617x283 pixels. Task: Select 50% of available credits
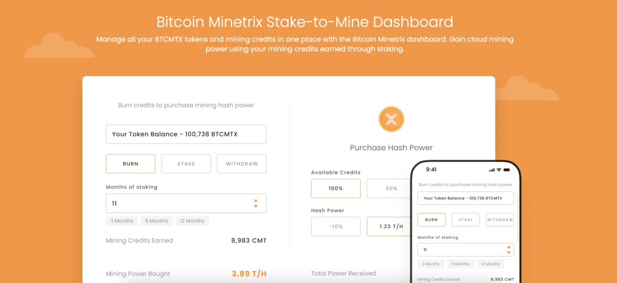coord(389,188)
